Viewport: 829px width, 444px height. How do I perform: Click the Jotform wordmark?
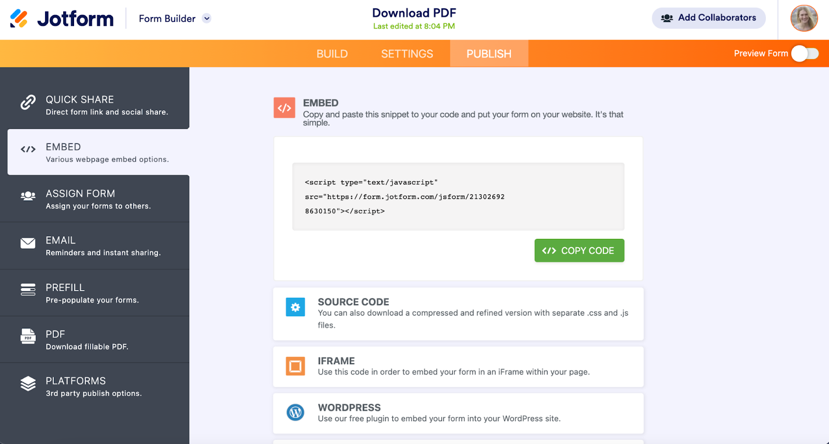tap(76, 19)
